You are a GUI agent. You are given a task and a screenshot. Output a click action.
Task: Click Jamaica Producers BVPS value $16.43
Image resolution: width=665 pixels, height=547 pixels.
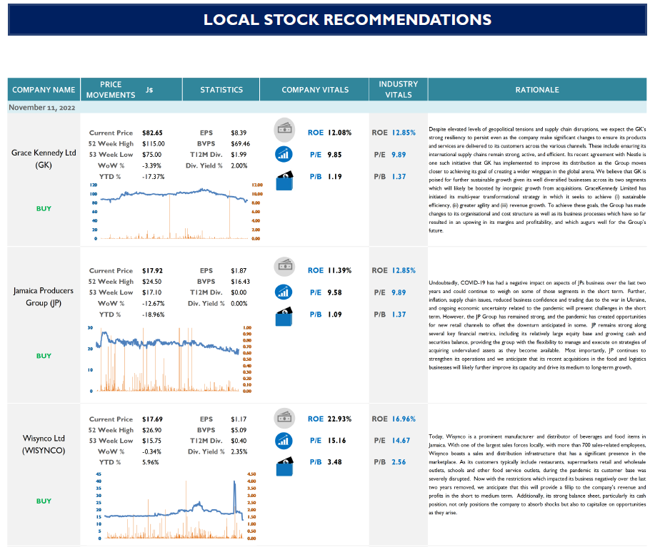241,282
